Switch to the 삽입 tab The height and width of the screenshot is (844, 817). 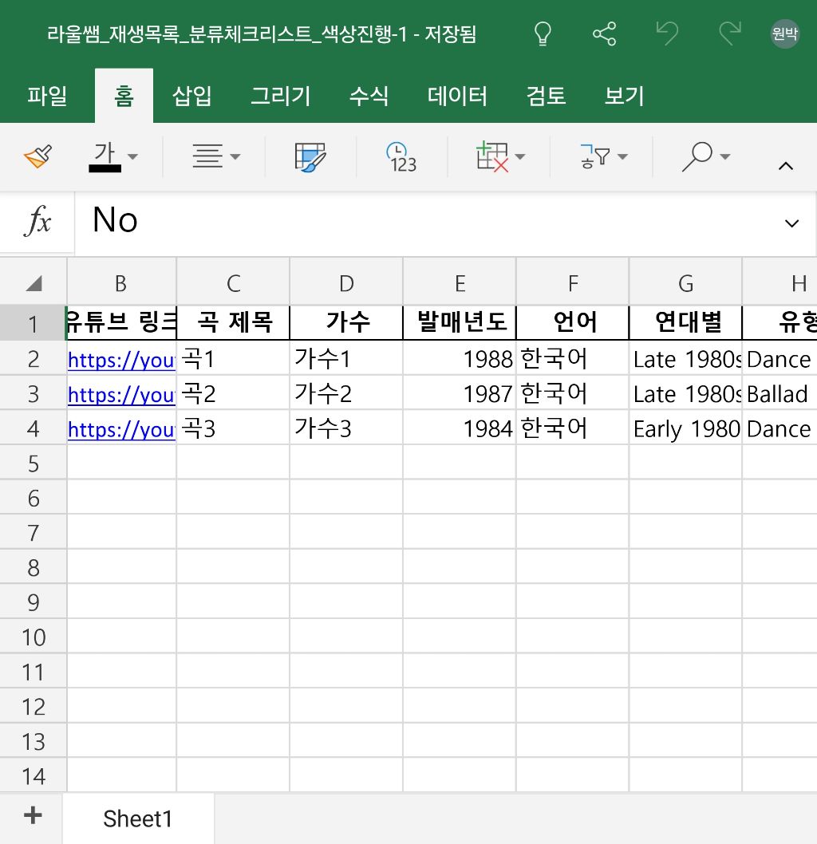(192, 97)
